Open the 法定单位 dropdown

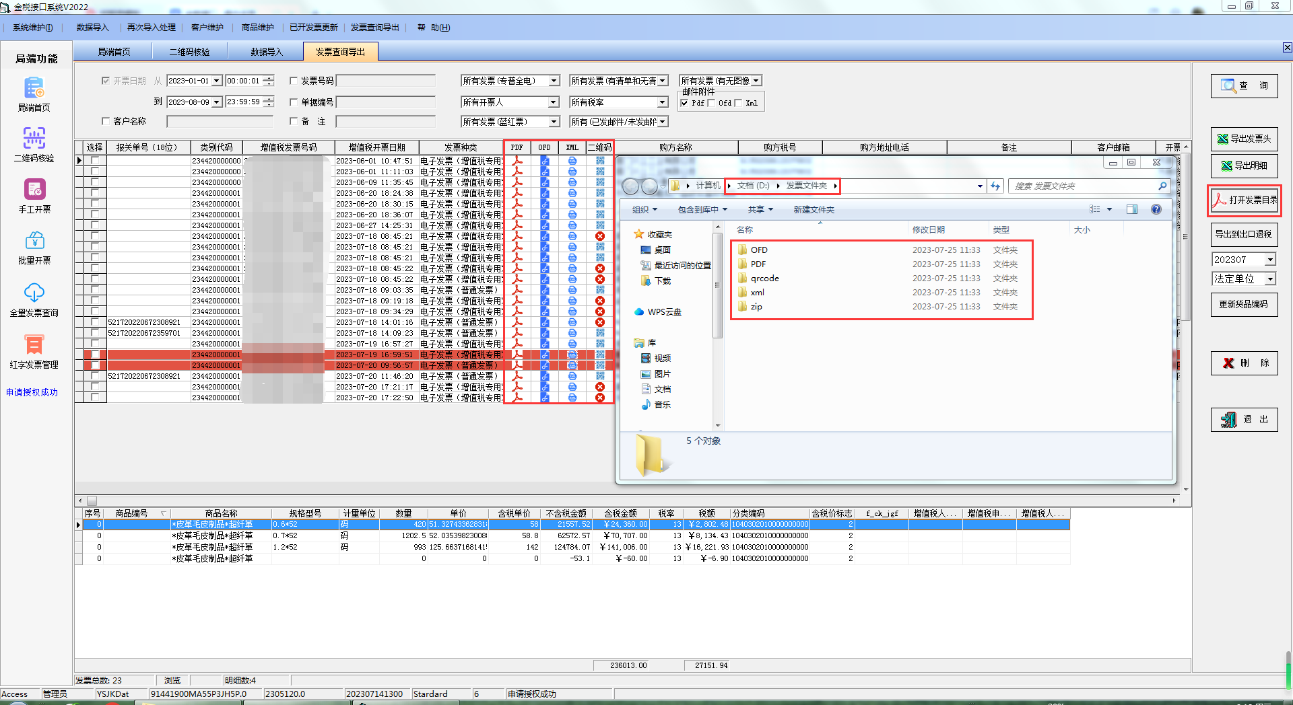[x=1270, y=279]
